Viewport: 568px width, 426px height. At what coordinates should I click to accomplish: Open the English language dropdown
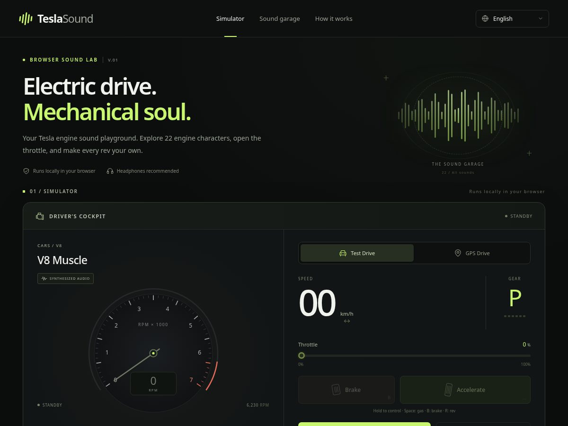512,18
